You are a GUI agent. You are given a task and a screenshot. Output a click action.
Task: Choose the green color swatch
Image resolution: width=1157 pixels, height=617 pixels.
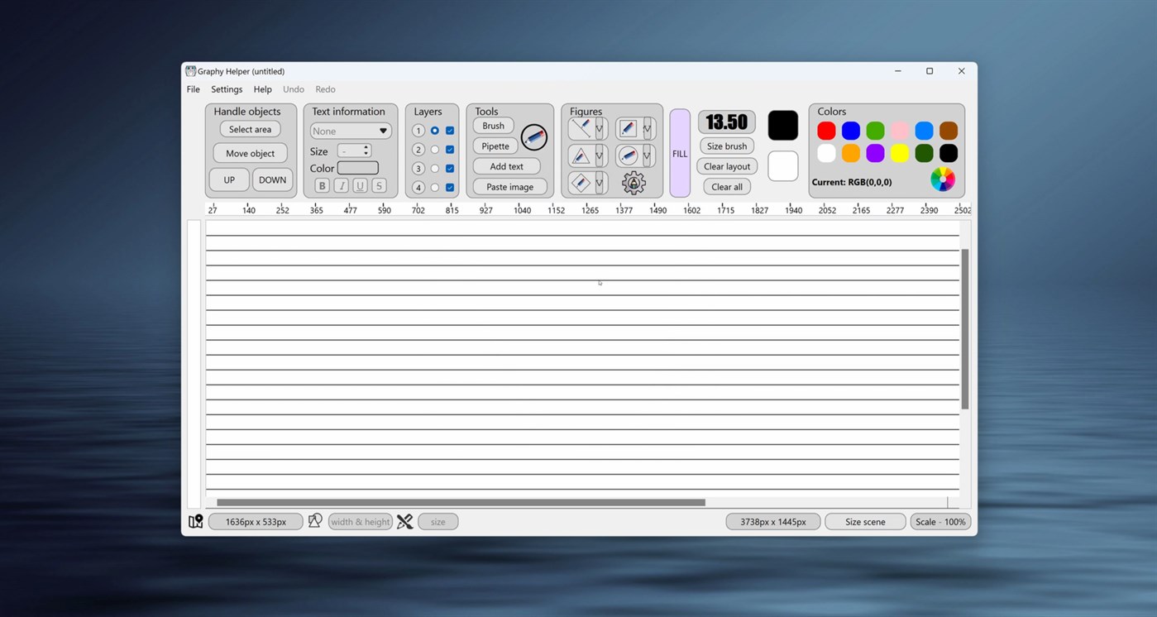click(x=874, y=130)
